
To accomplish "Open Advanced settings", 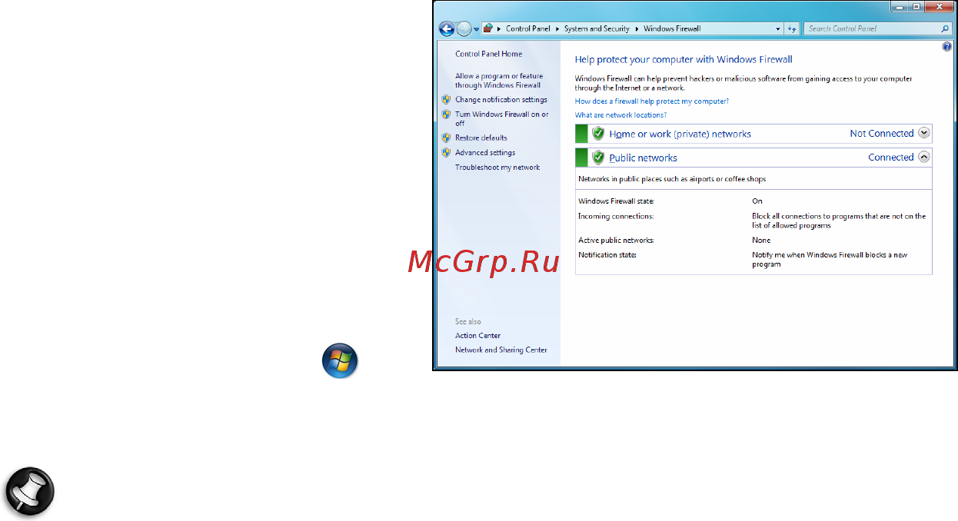I will click(x=485, y=152).
